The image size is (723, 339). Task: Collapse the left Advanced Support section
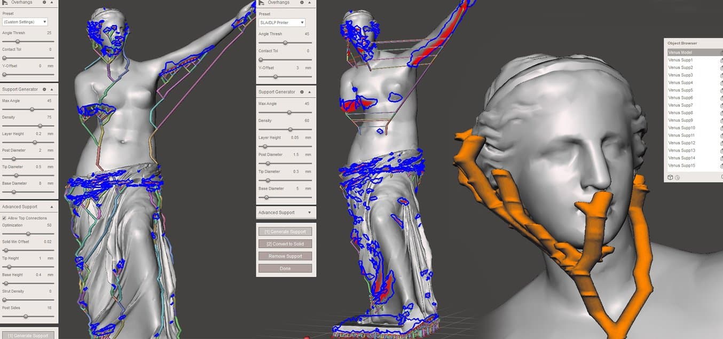51,207
